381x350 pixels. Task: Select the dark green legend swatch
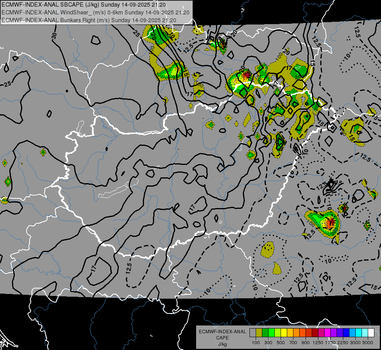point(265,333)
